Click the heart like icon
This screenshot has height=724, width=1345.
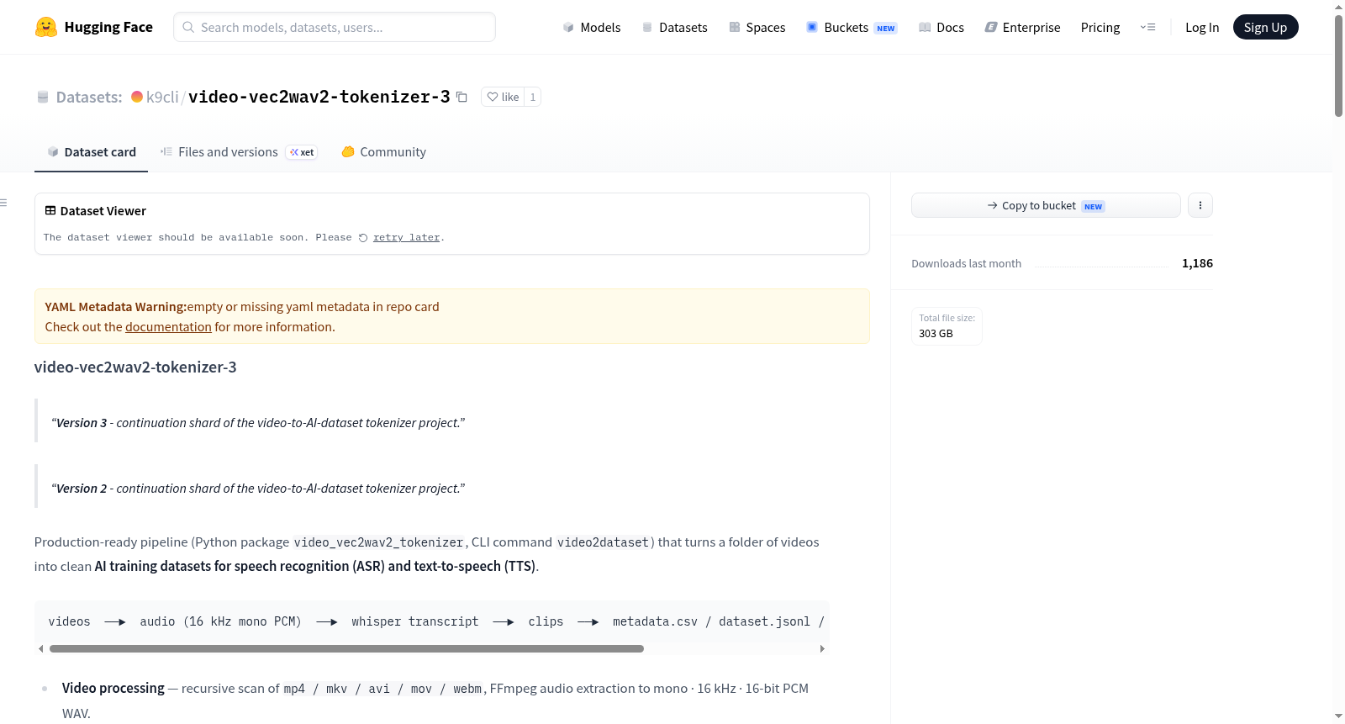point(493,97)
